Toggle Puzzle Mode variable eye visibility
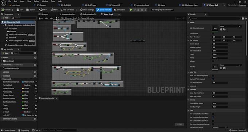 [x=36, y=85]
